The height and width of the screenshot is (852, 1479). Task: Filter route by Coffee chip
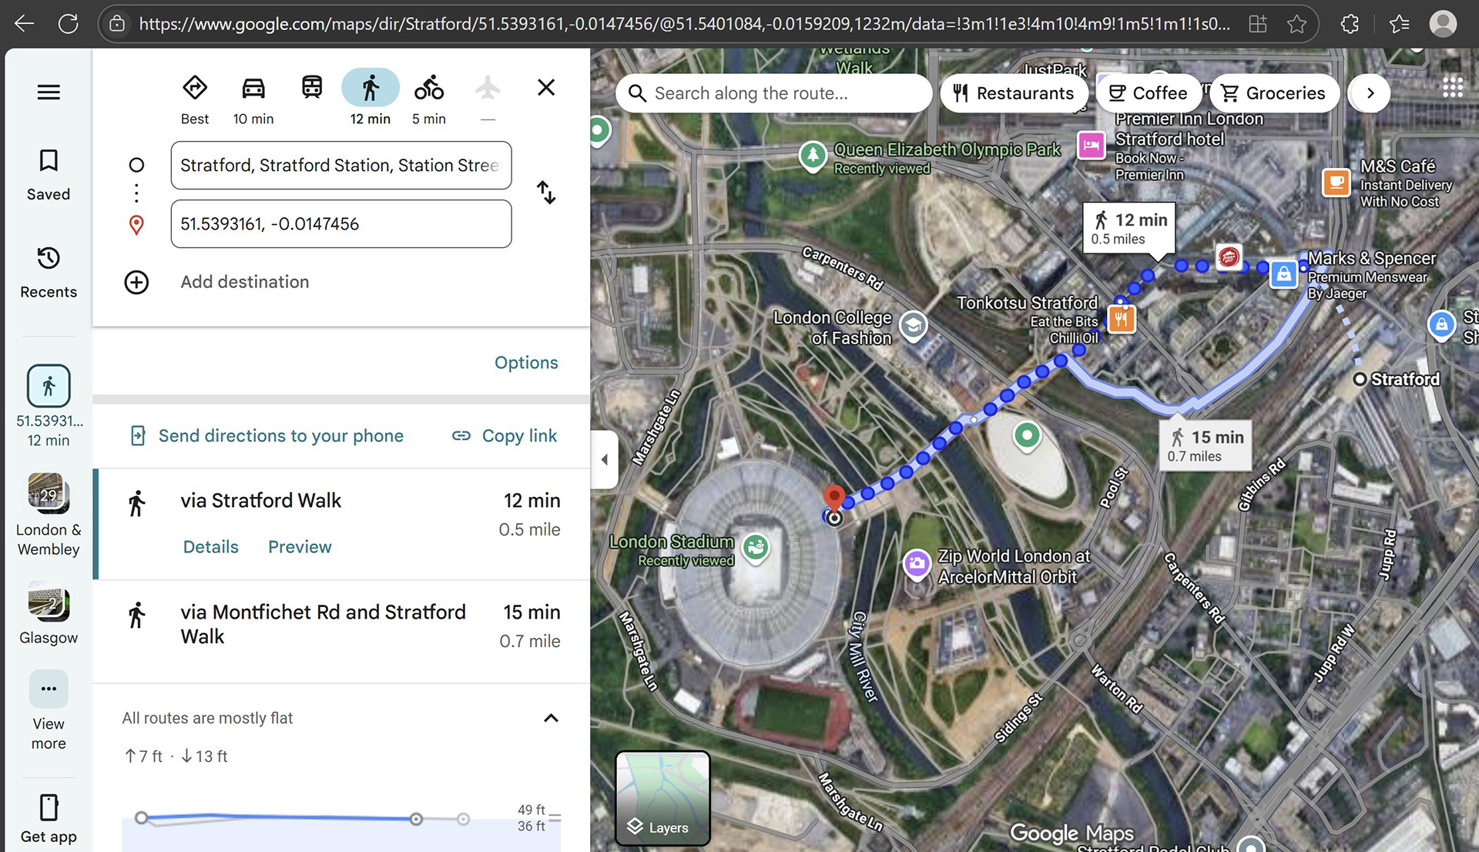[x=1148, y=93]
